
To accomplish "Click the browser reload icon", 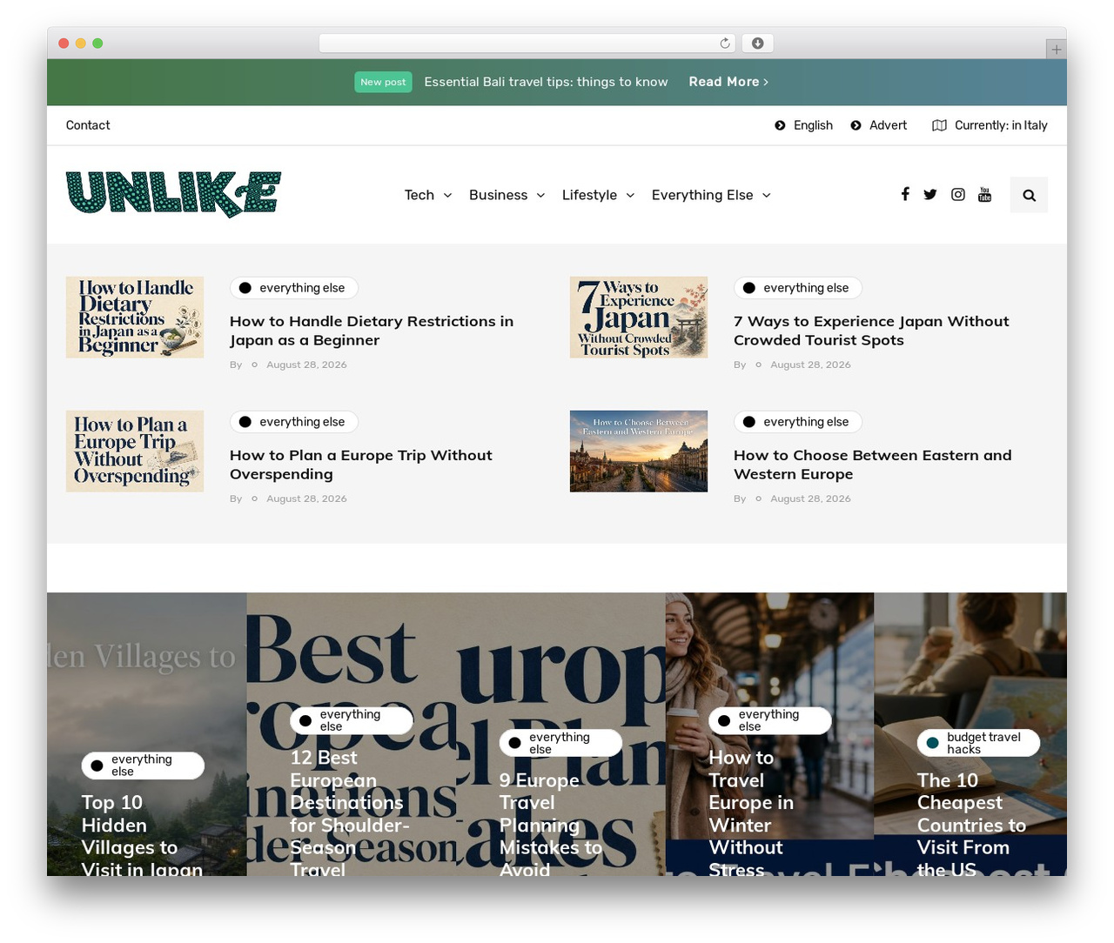I will point(725,43).
